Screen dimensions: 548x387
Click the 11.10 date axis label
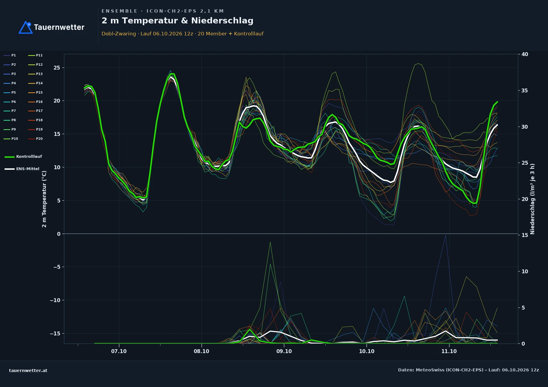[x=449, y=351]
